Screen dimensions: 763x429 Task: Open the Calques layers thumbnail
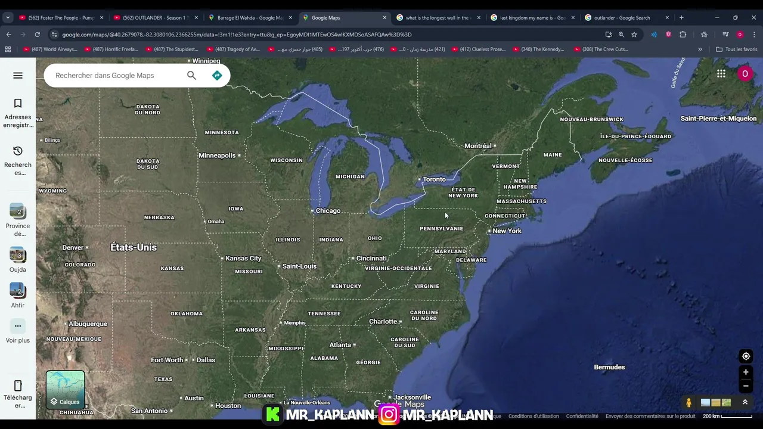[x=66, y=390]
